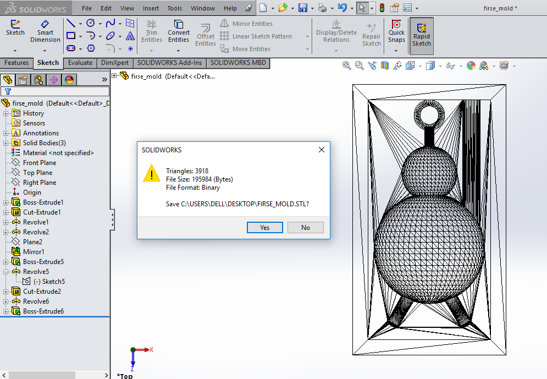Expand Revolve1 feature node
The height and width of the screenshot is (379, 547).
coord(5,222)
